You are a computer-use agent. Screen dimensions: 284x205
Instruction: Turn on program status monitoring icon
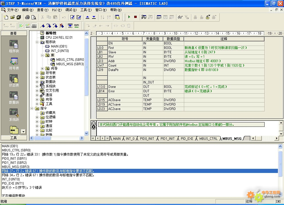click(144, 17)
